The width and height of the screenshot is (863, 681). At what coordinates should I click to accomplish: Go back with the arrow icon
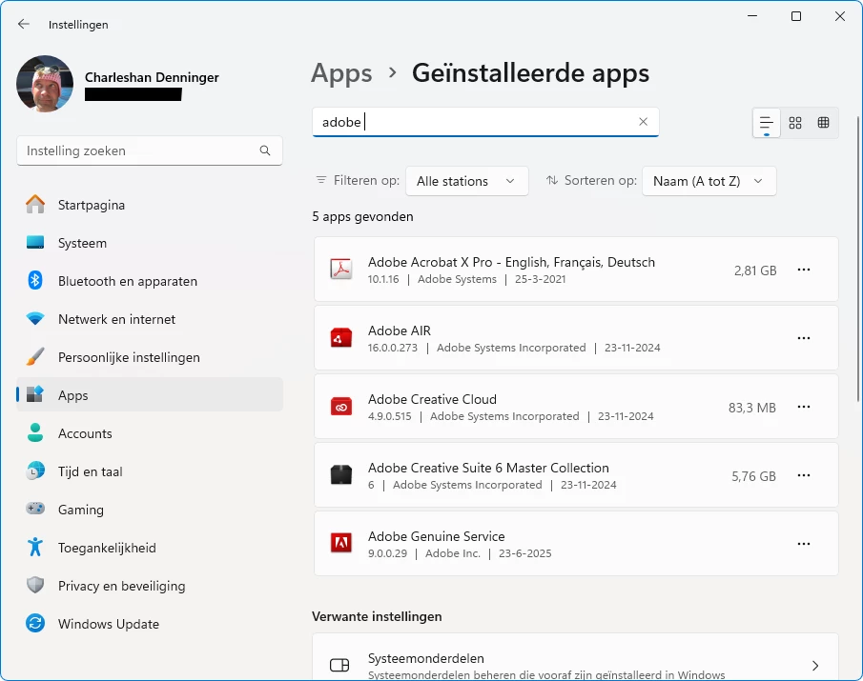tap(23, 24)
